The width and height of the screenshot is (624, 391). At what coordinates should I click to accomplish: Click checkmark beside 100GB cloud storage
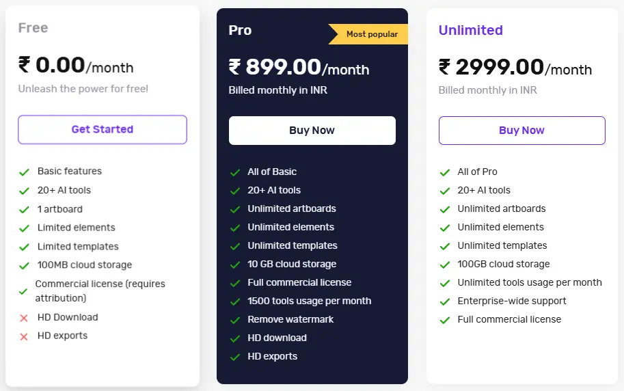click(445, 265)
